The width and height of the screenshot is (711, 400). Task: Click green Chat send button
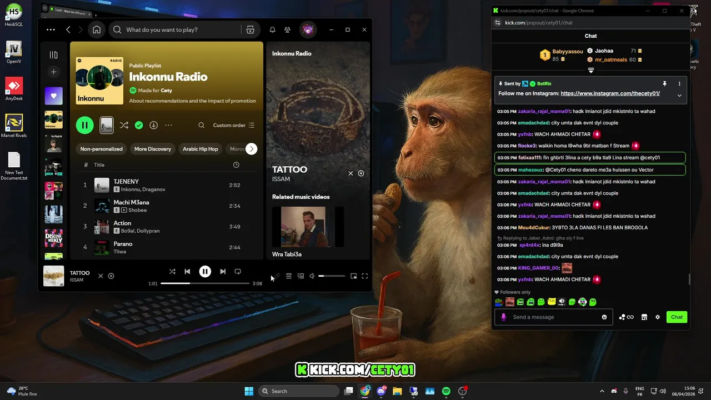tap(677, 317)
